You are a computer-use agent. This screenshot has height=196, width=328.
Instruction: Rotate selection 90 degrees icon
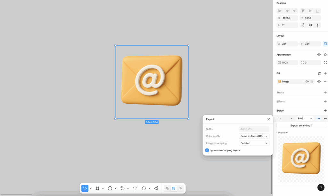tap(303, 25)
